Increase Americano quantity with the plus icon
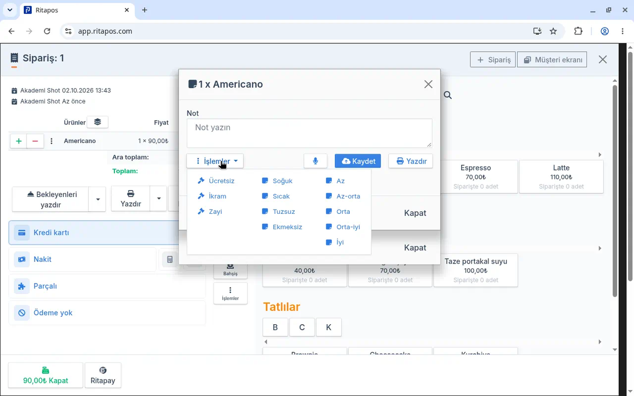Screen dimensions: 634x396 [18, 141]
